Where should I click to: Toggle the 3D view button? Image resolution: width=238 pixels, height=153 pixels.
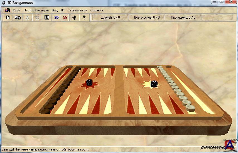65,17
